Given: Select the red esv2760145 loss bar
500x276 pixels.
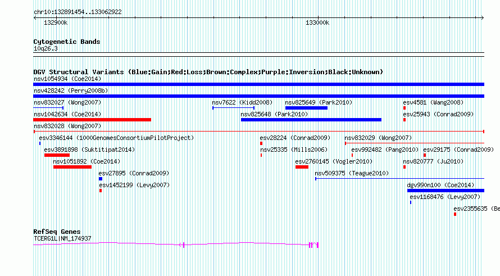Looking at the screenshot, I should (302, 167).
